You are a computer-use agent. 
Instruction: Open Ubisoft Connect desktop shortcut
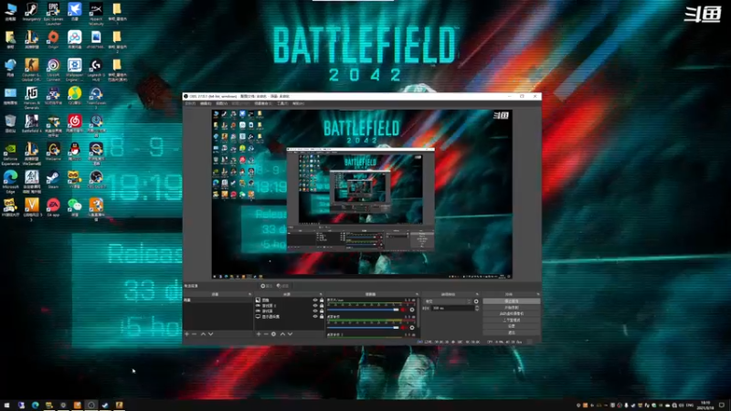coord(53,70)
